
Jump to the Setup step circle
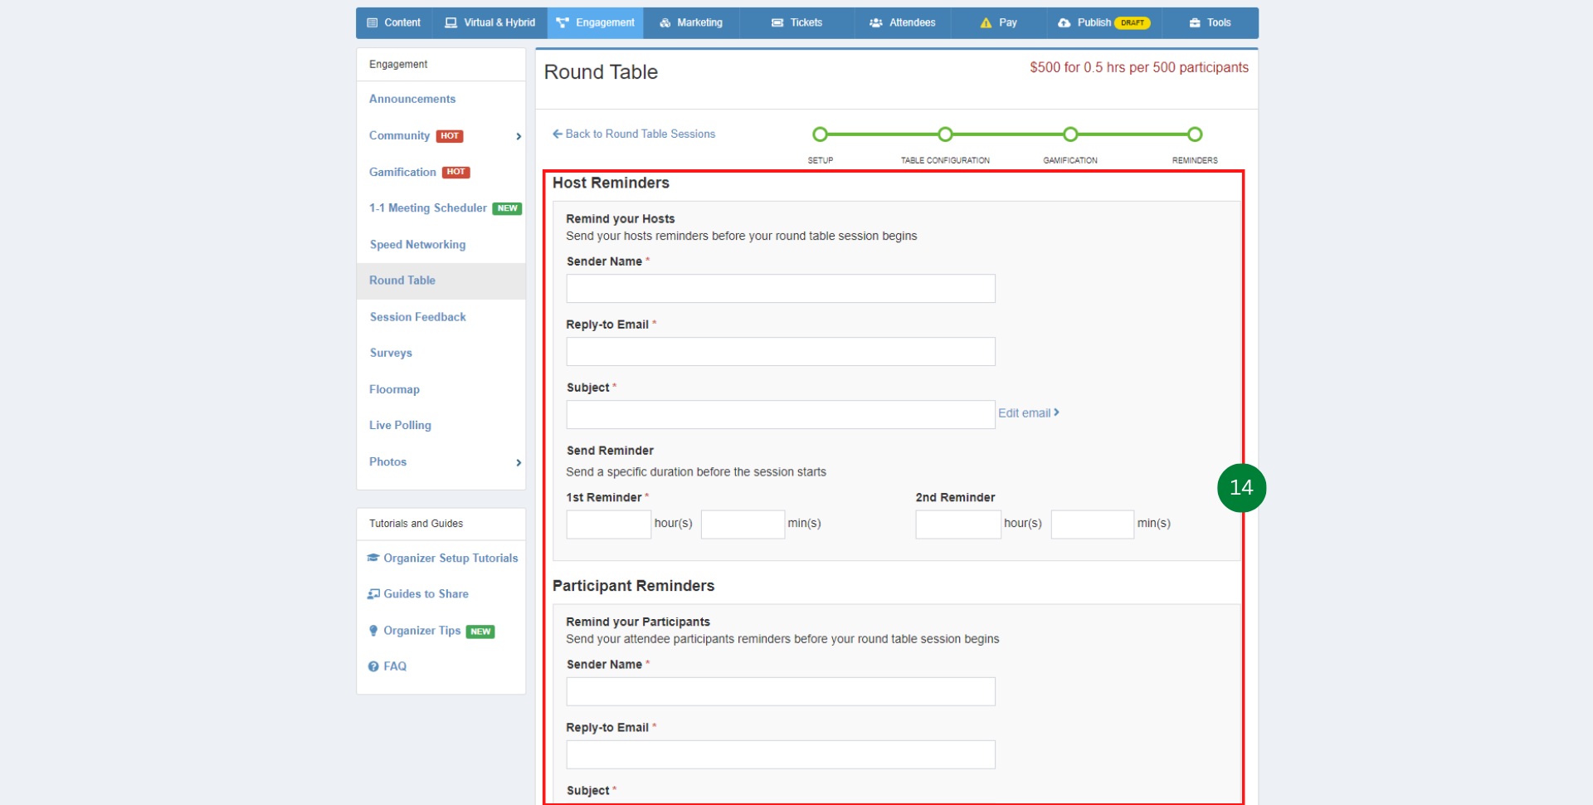(820, 134)
